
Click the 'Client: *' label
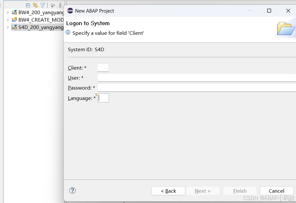click(77, 68)
